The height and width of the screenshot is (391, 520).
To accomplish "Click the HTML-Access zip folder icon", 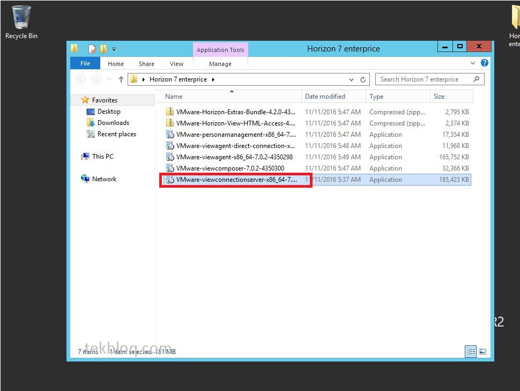I will click(x=170, y=123).
